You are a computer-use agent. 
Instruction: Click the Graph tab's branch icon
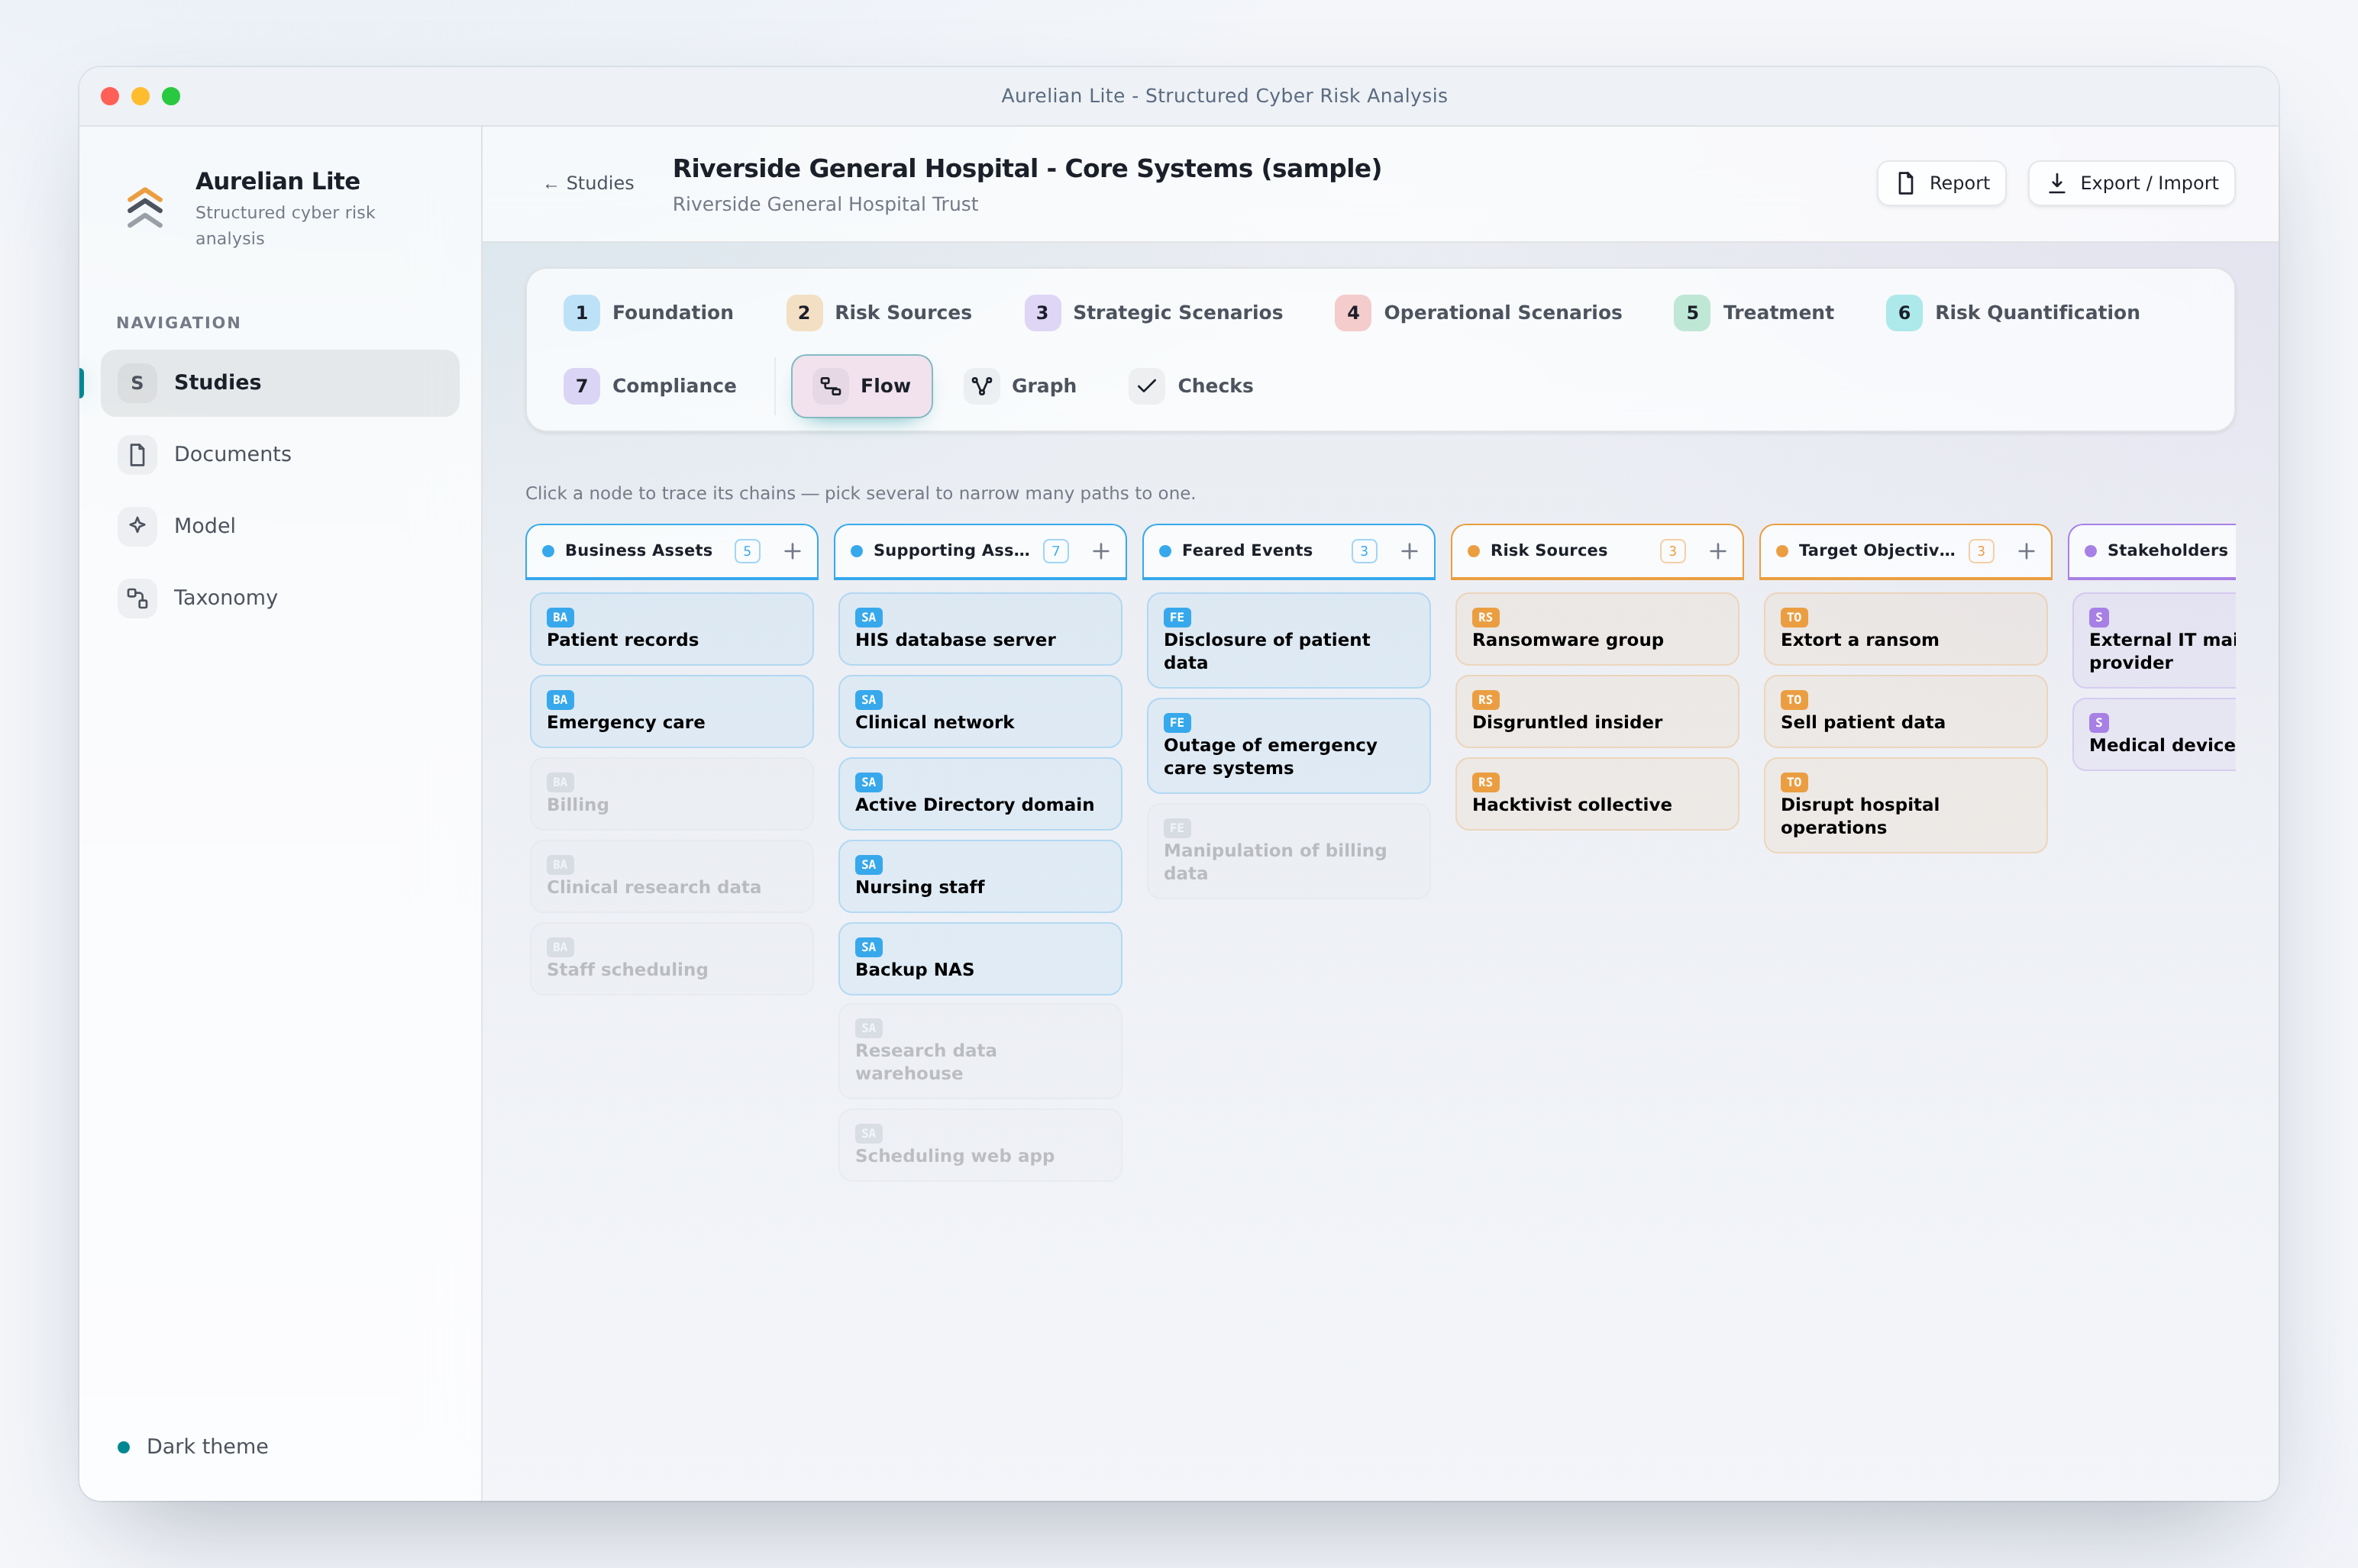click(x=982, y=386)
